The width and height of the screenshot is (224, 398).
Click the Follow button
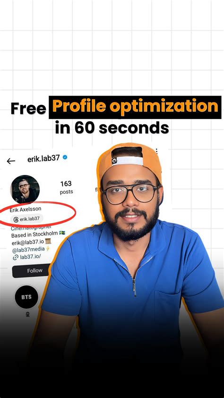(31, 271)
